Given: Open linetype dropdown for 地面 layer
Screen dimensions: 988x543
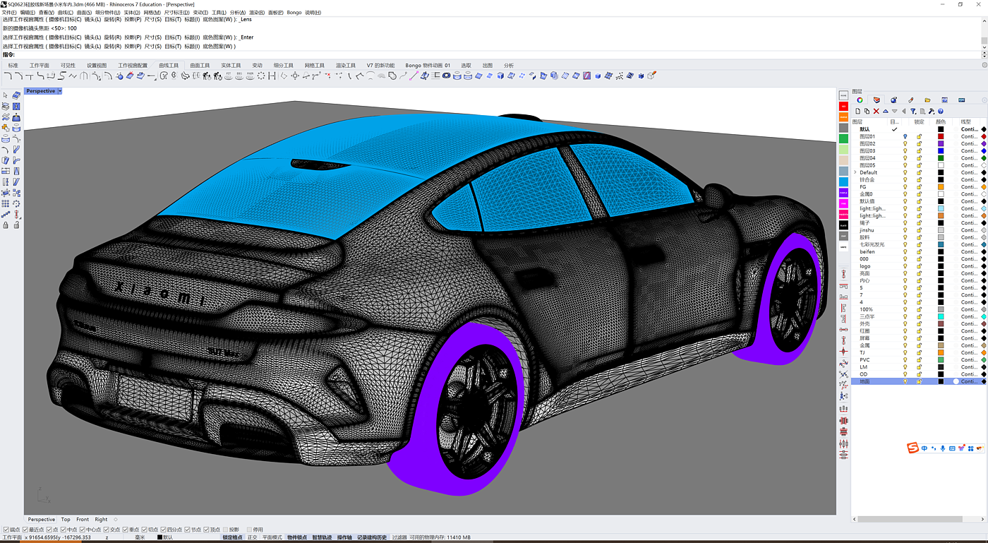Looking at the screenshot, I should (970, 381).
